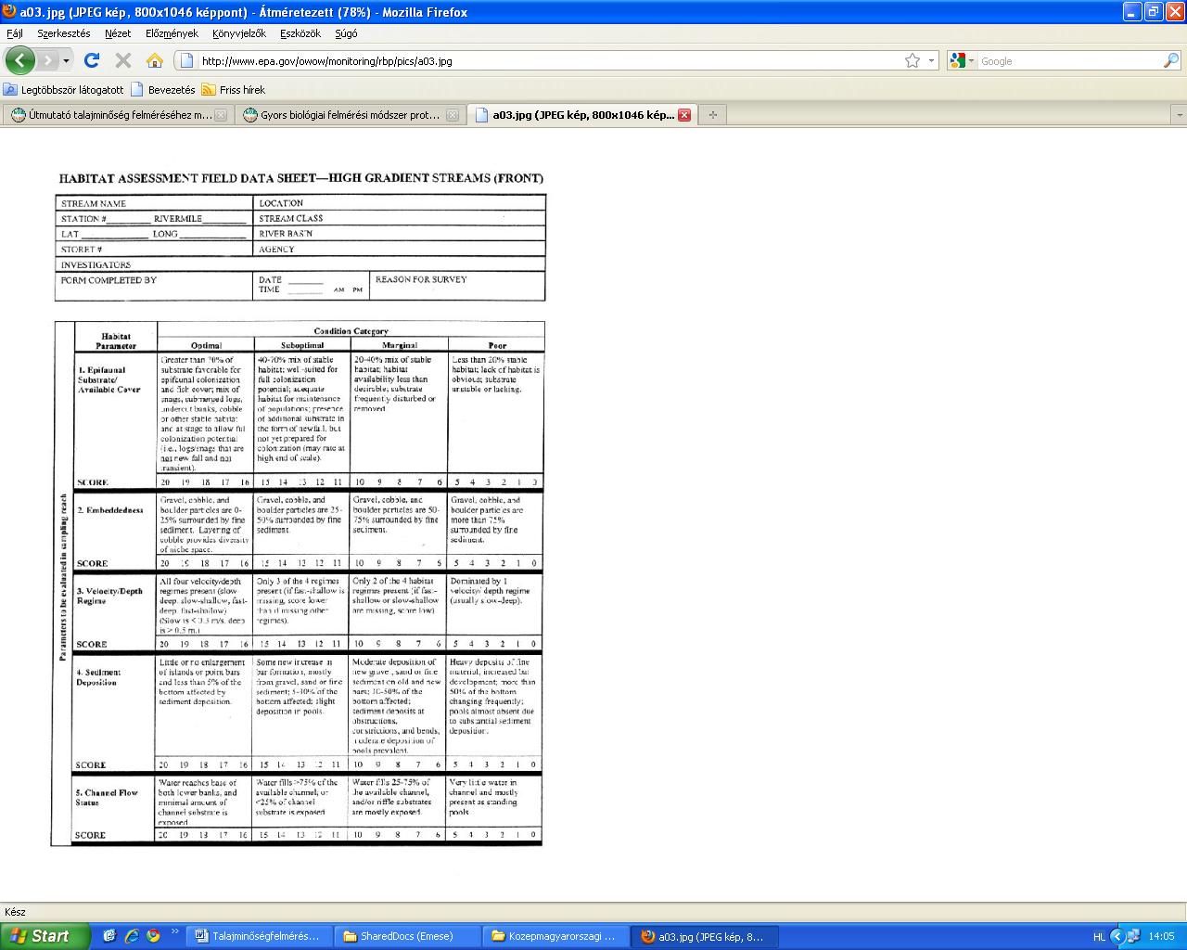Open Legtöbbször látogatott bookmarks folder
This screenshot has height=950, width=1187.
pyautogui.click(x=64, y=90)
